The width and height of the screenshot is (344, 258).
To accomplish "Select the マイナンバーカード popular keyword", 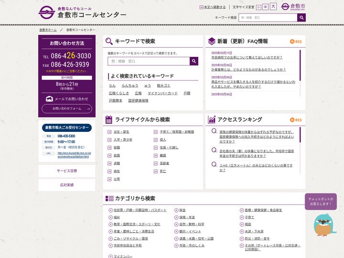I will click(x=162, y=93).
